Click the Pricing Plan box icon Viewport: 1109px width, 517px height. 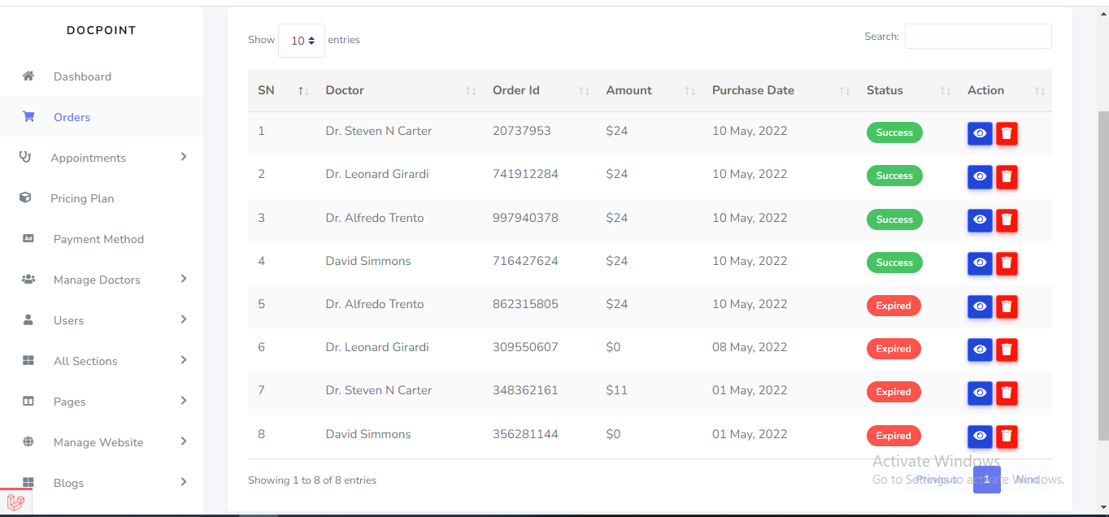pyautogui.click(x=25, y=198)
